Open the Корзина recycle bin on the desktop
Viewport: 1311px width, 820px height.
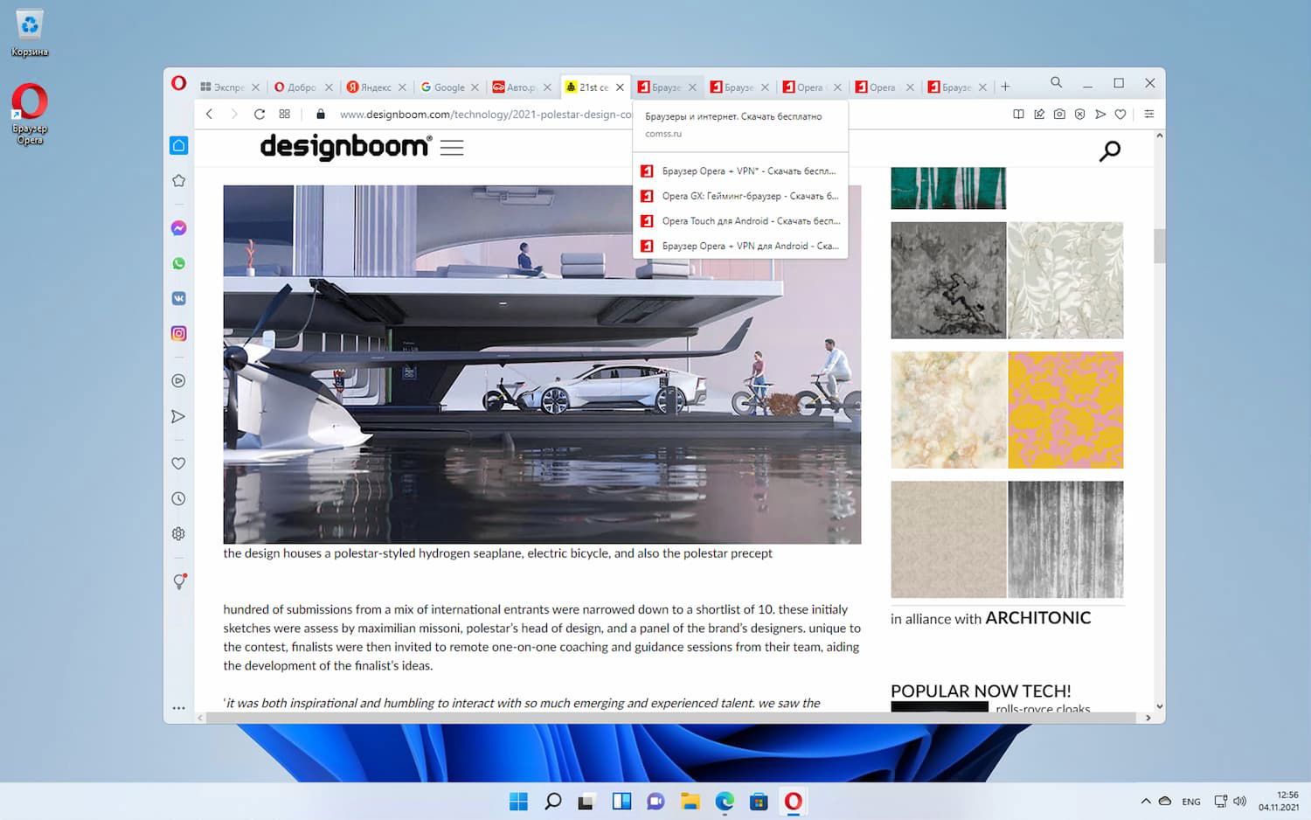pyautogui.click(x=30, y=33)
